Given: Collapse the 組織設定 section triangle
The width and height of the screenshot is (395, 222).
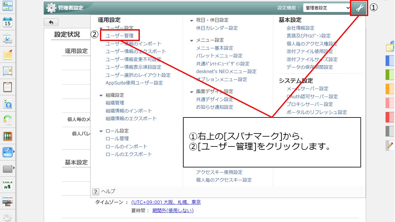Looking at the screenshot, I should pyautogui.click(x=102, y=95).
